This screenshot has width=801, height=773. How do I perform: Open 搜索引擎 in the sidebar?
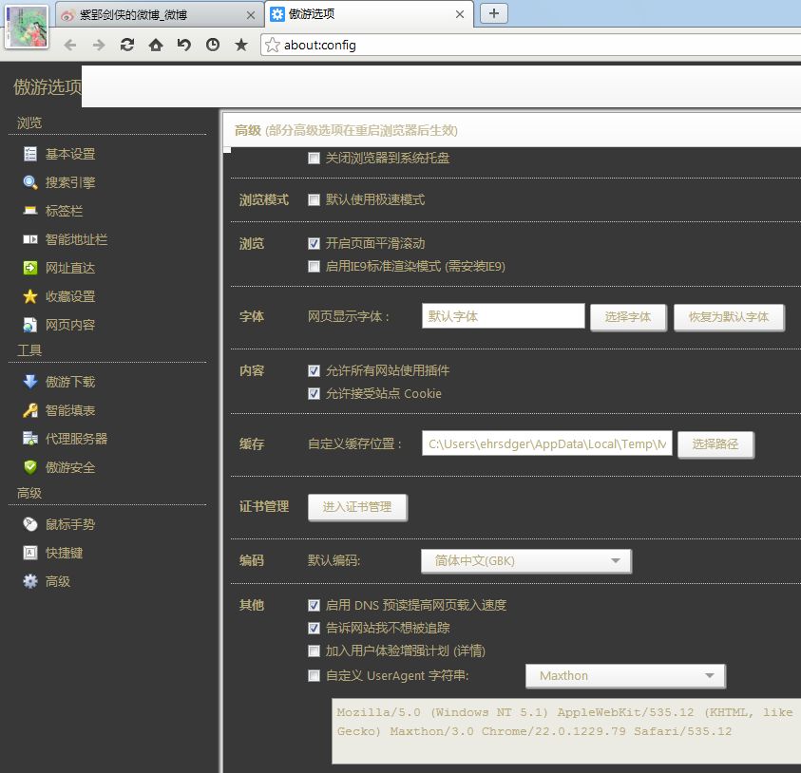click(69, 182)
